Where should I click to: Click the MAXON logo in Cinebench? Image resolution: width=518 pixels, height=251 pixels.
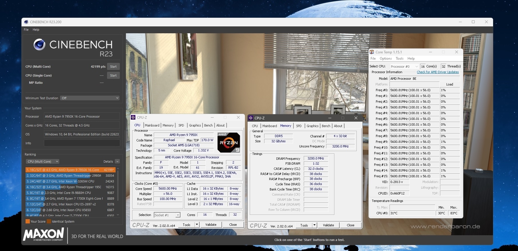tap(44, 235)
